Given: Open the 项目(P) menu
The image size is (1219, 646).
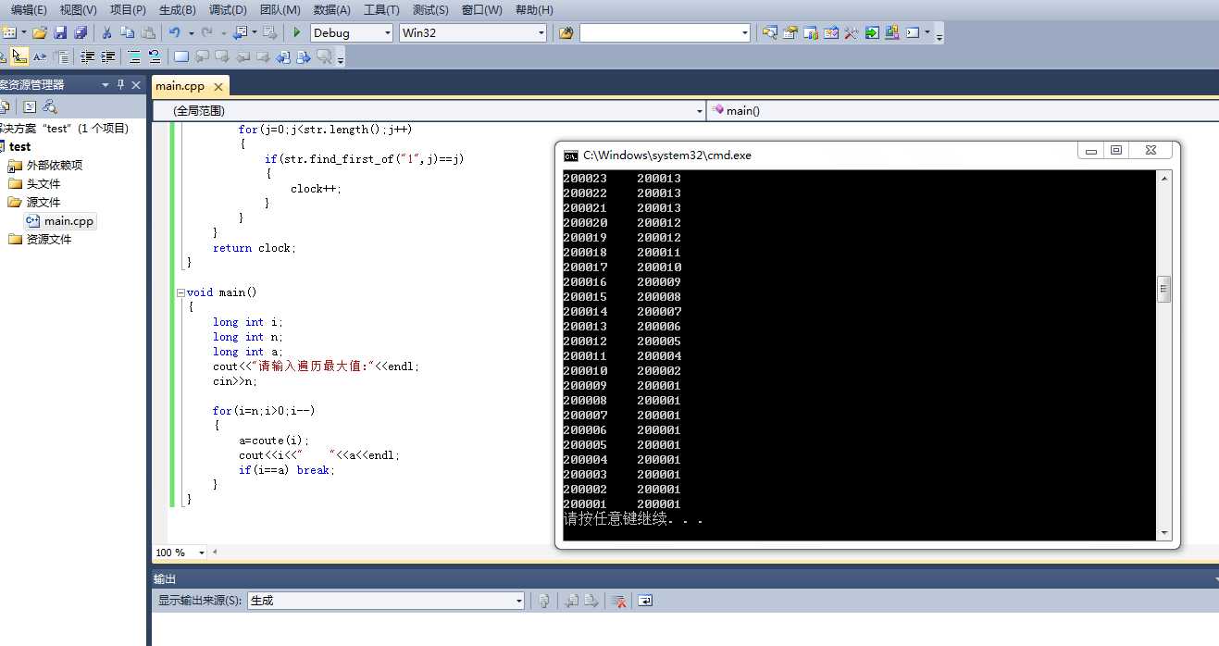Looking at the screenshot, I should coord(128,9).
